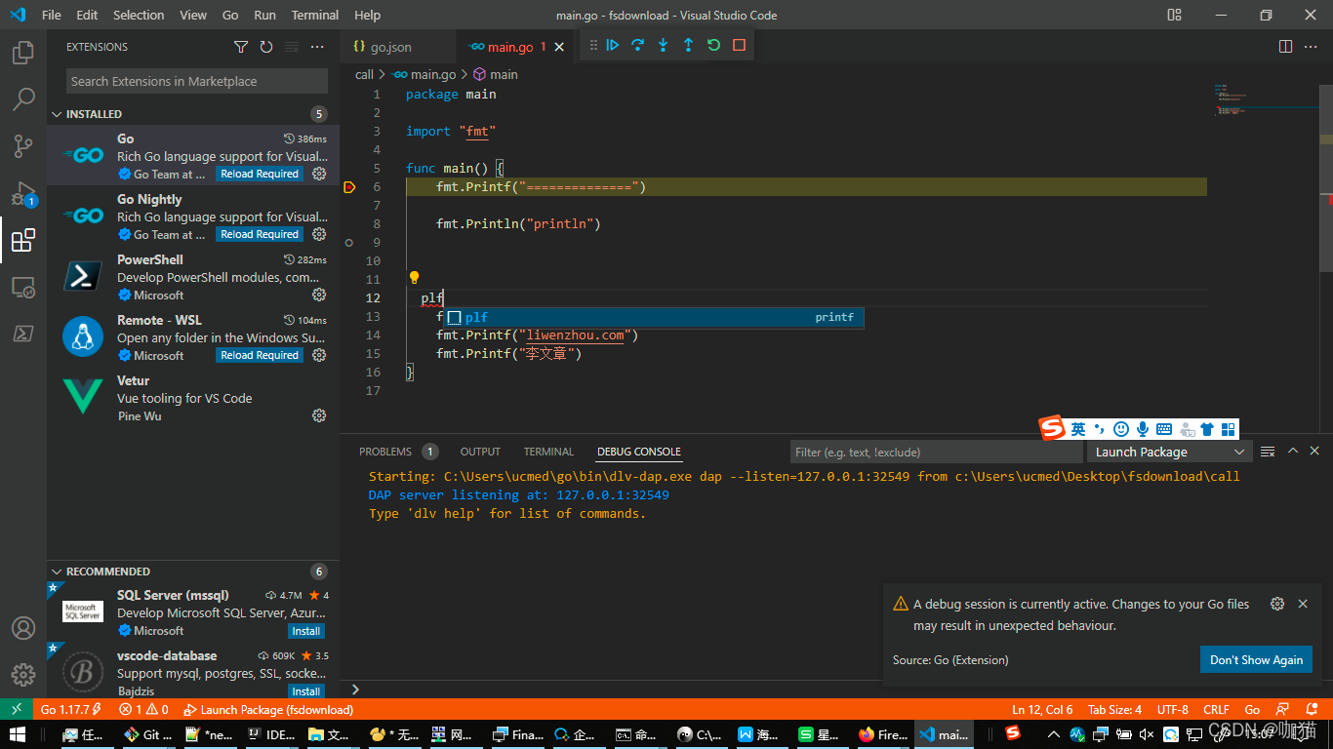Restart the debug session
This screenshot has width=1333, height=749.
tap(713, 45)
